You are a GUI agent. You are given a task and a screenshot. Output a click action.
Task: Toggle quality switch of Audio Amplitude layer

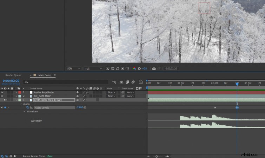(84, 92)
